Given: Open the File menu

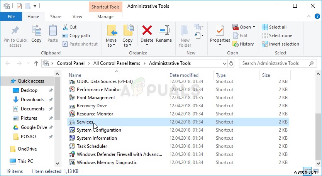Looking at the screenshot, I should [x=11, y=17].
